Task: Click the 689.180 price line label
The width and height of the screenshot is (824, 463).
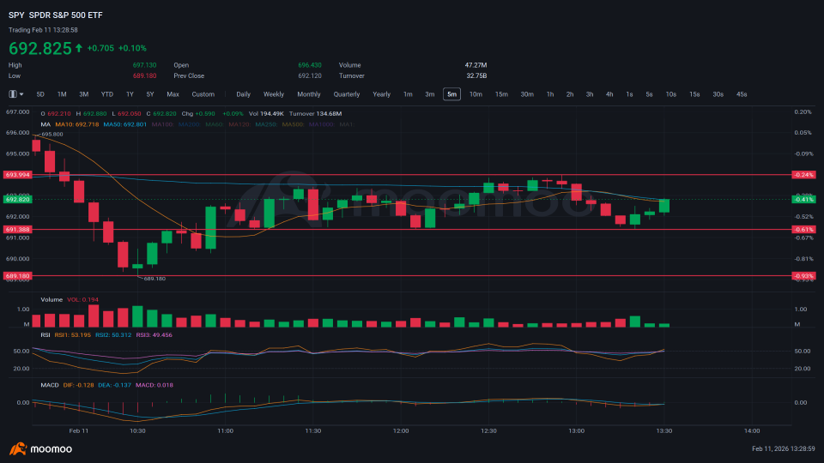Action: click(17, 275)
